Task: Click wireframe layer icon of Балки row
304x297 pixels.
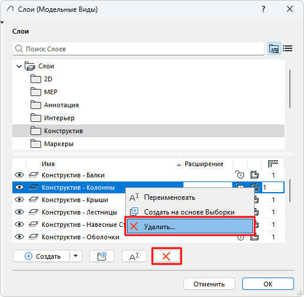Action: pyautogui.click(x=34, y=175)
